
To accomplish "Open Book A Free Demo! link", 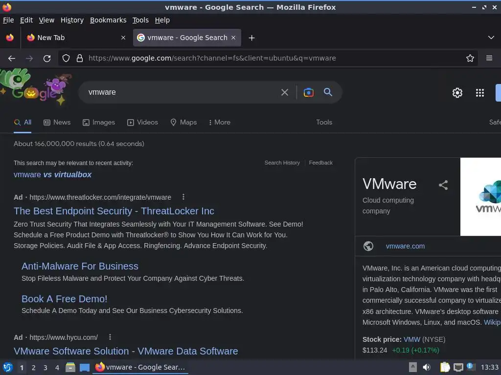I will pos(64,299).
